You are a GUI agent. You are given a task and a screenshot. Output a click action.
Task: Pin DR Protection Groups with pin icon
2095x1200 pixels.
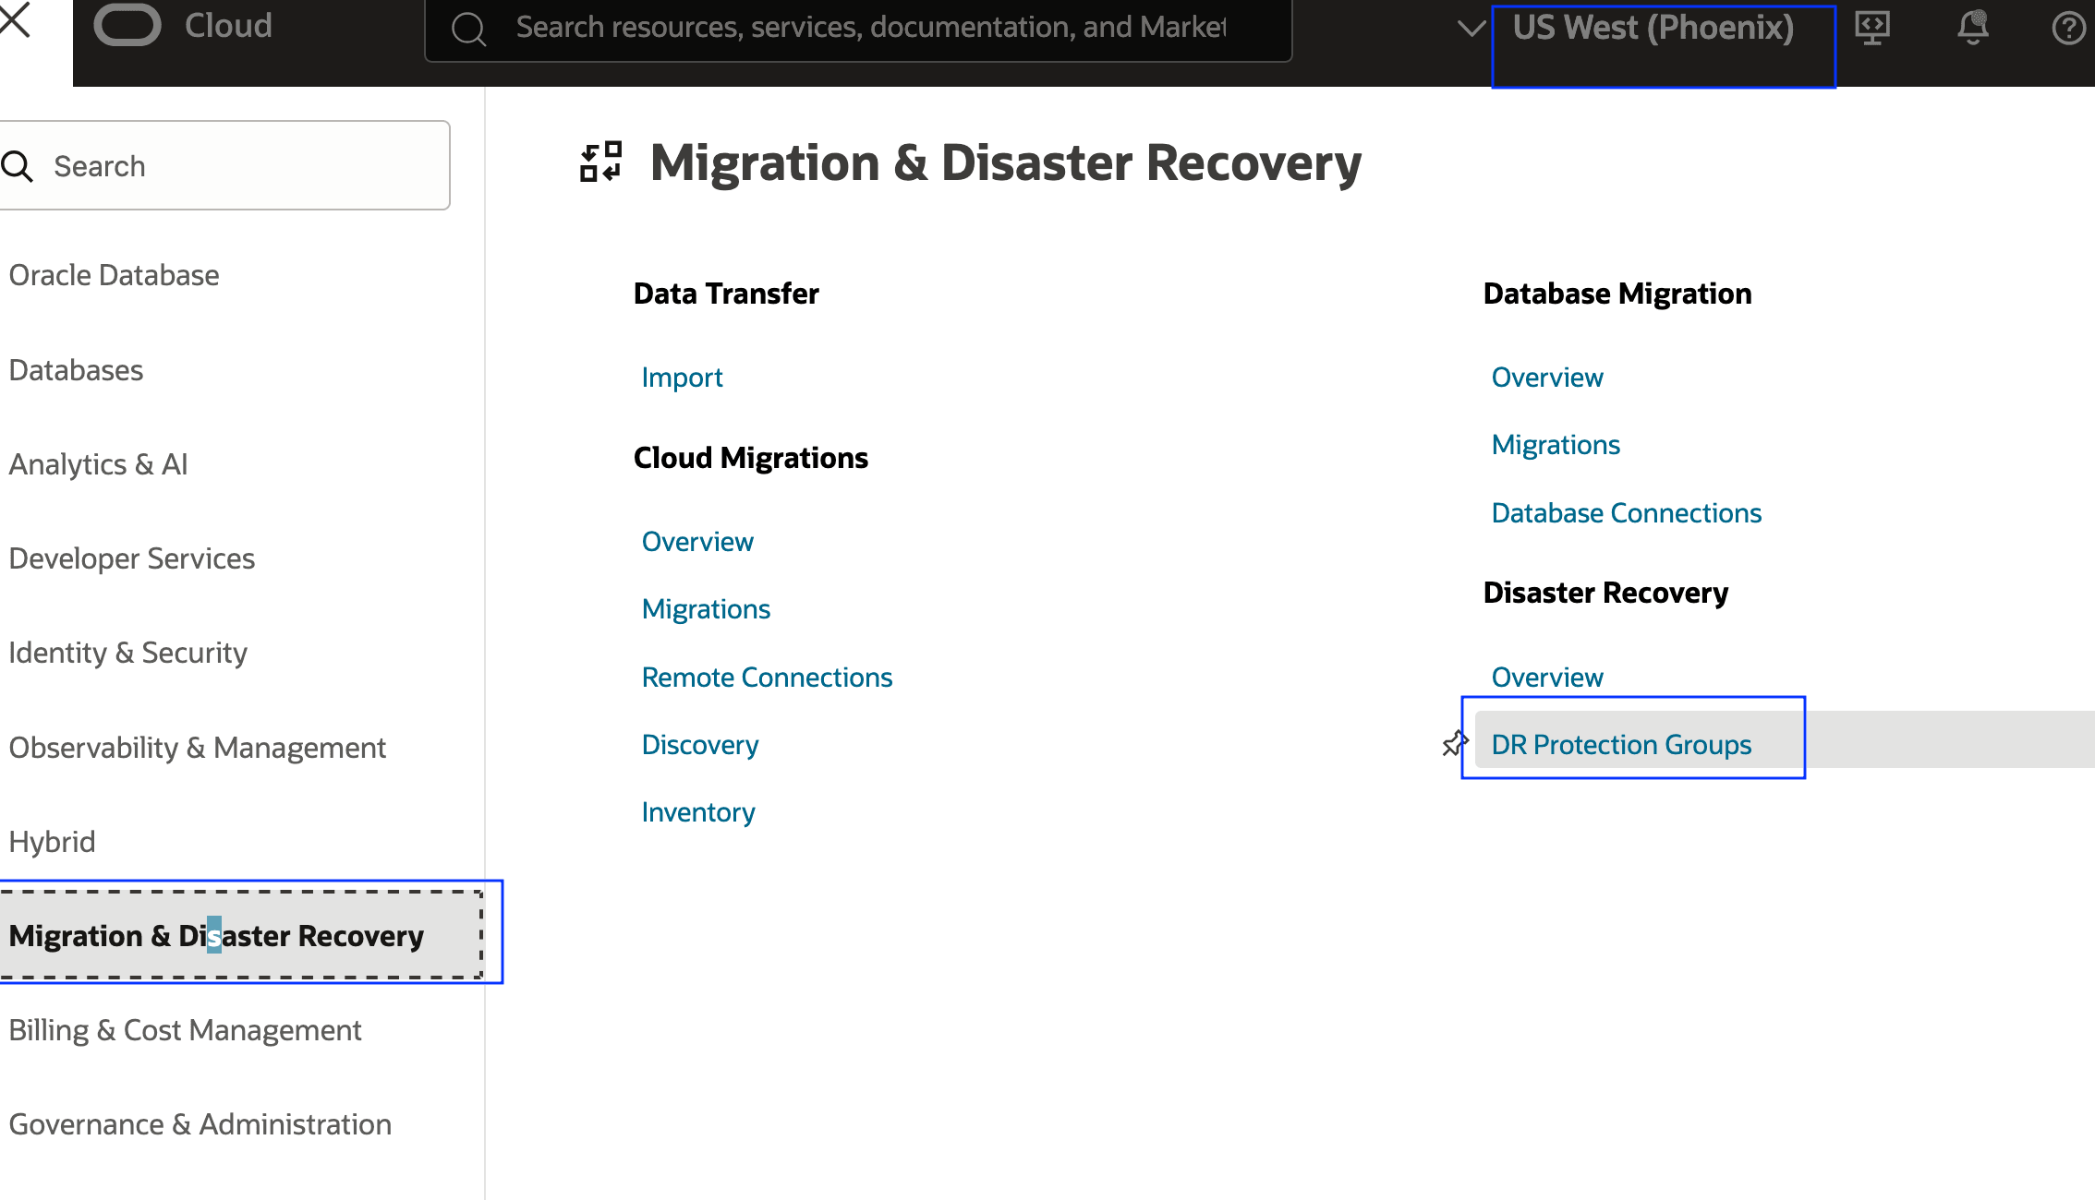pos(1455,744)
